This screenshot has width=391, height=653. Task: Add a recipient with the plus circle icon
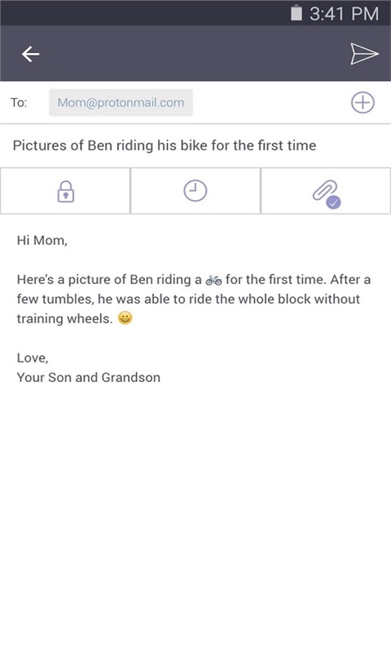coord(362,103)
